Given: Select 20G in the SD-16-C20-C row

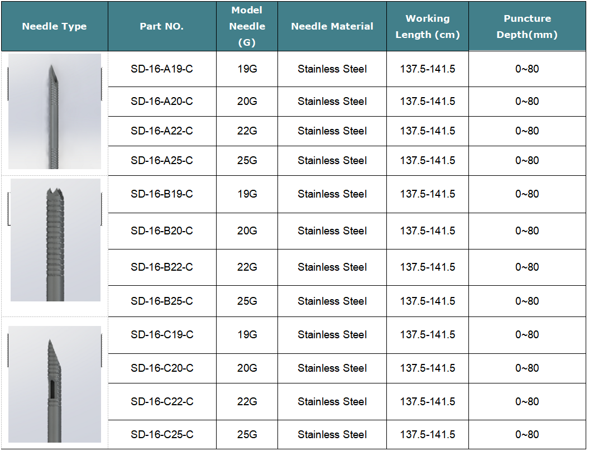Looking at the screenshot, I should pyautogui.click(x=247, y=368).
